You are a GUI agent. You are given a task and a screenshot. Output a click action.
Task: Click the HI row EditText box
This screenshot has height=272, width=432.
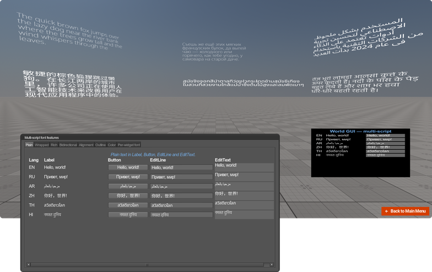[x=244, y=215]
